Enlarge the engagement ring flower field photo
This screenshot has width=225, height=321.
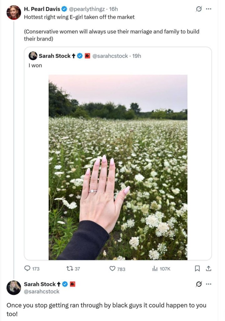118,167
